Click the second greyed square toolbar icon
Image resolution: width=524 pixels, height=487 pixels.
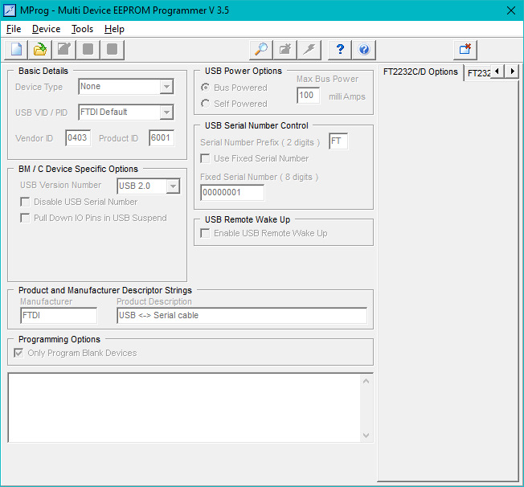(x=113, y=50)
